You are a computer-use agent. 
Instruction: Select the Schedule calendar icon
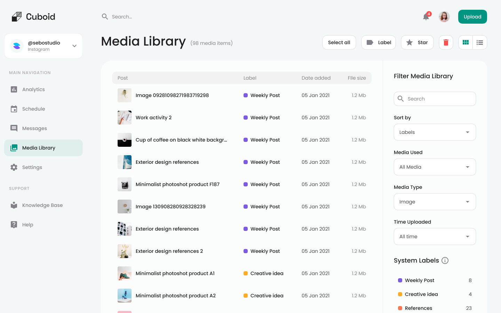click(14, 109)
